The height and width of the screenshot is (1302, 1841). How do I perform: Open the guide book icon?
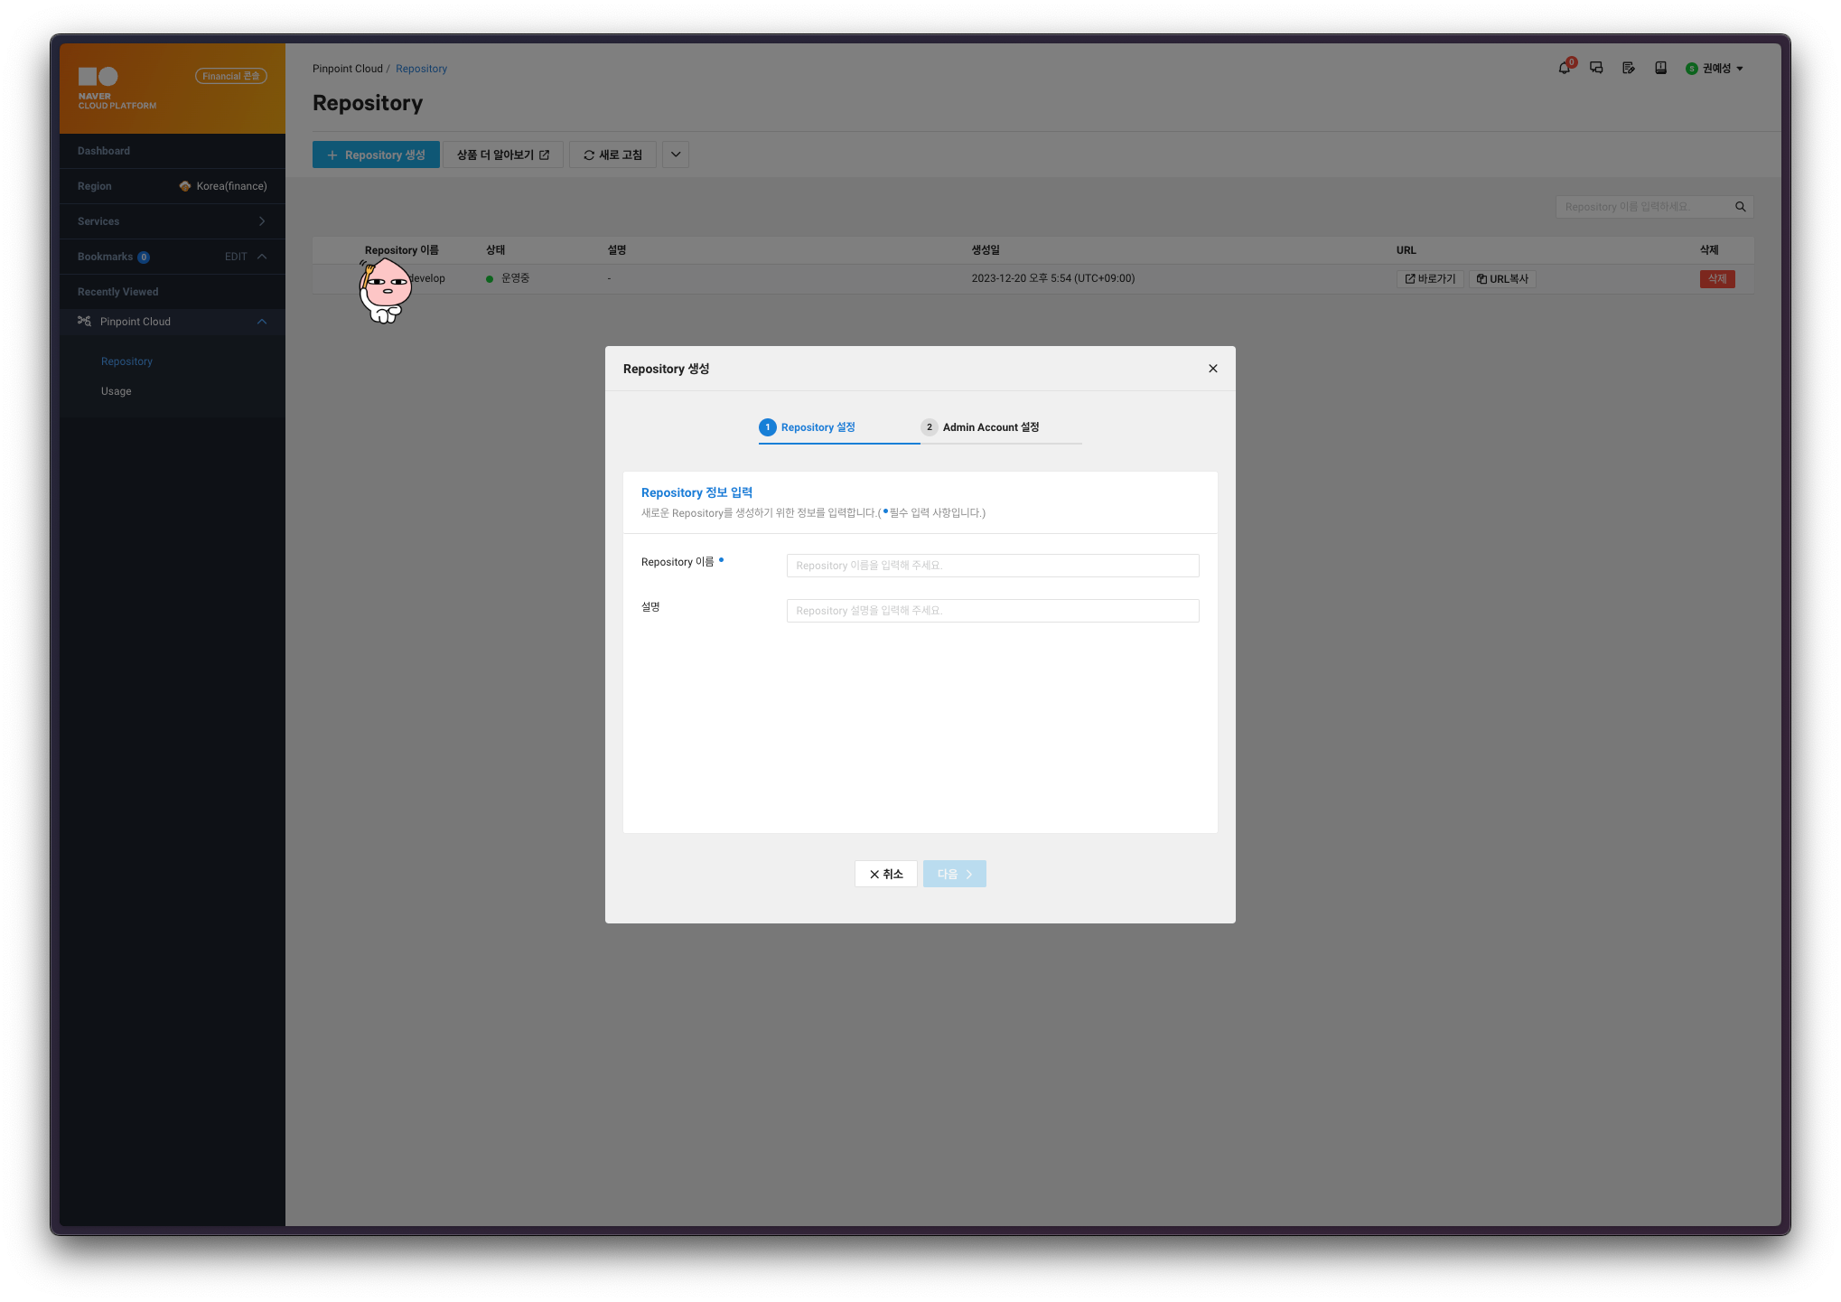point(1660,68)
